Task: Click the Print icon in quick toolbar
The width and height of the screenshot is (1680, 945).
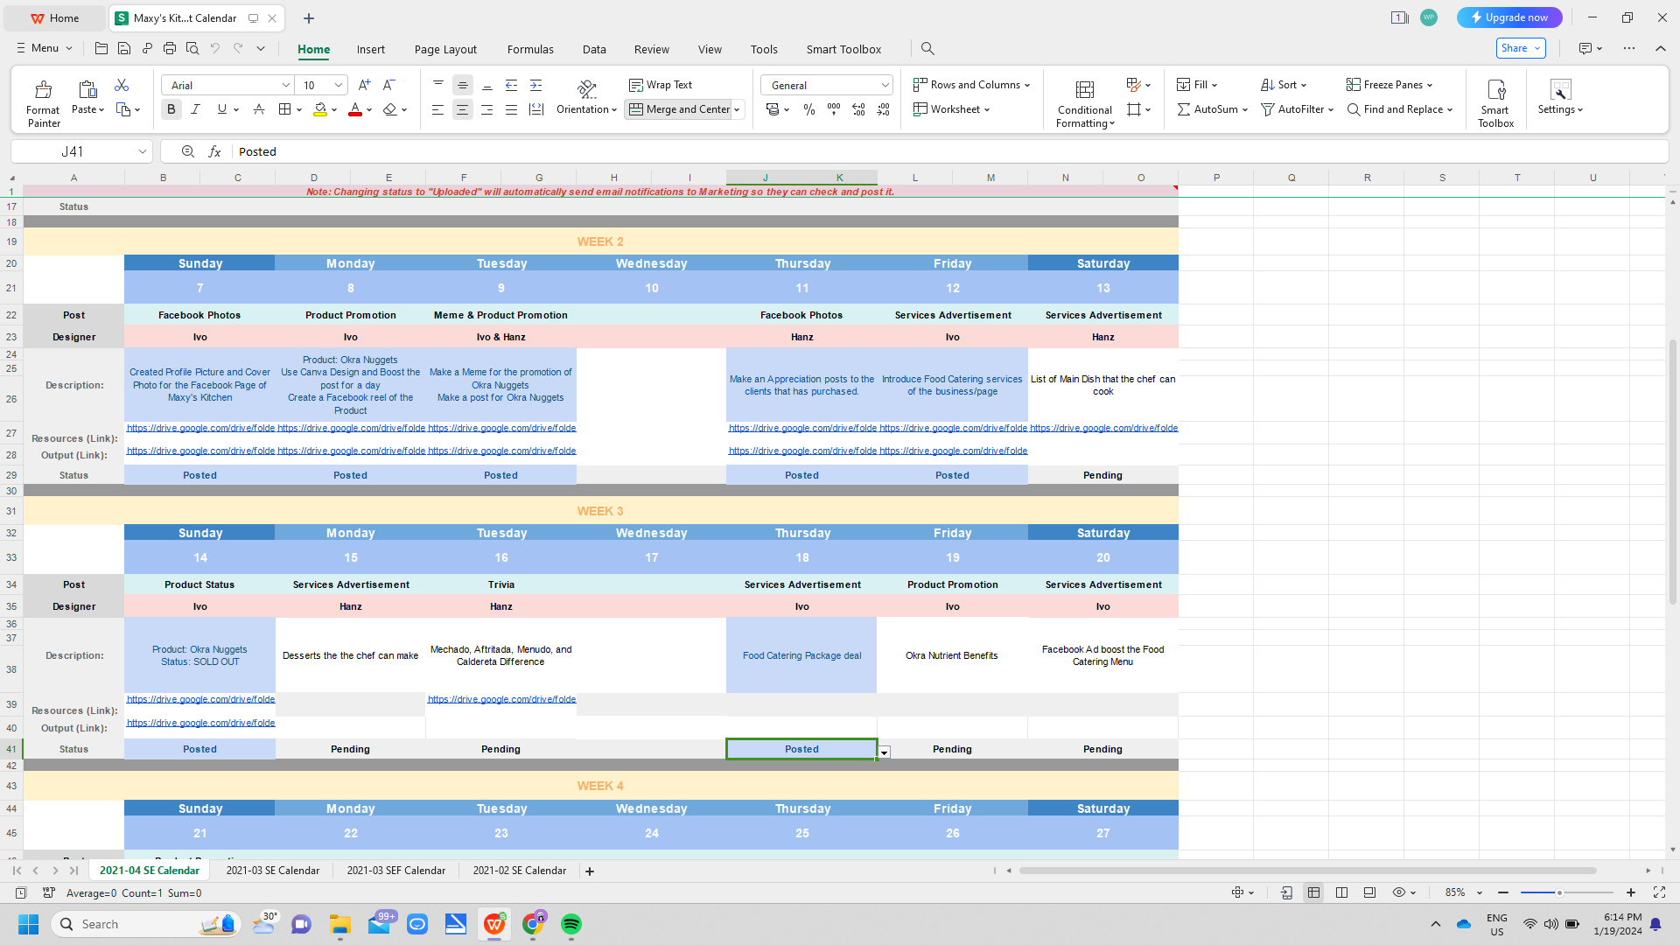Action: coord(170,48)
